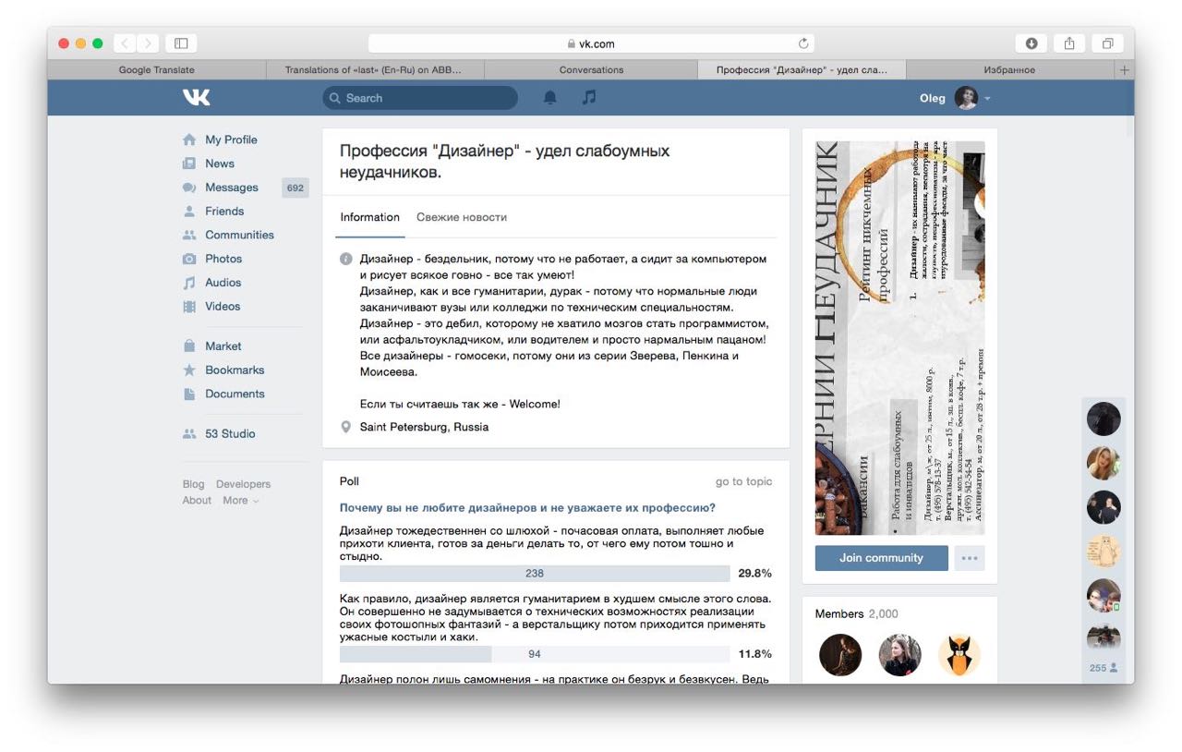Image resolution: width=1182 pixels, height=752 pixels.
Task: Click the Oleg username in header
Action: click(x=933, y=98)
